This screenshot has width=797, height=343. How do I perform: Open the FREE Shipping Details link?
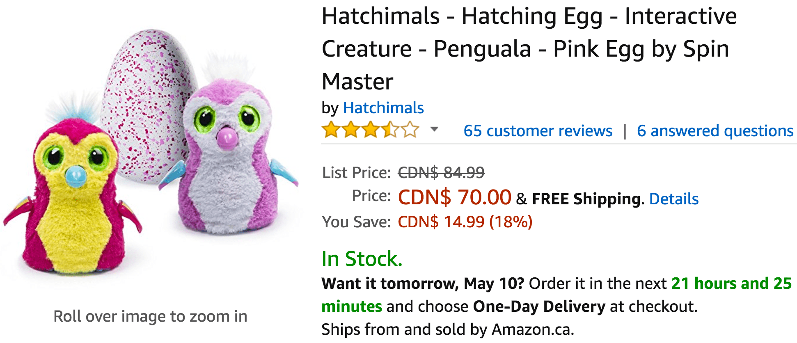(x=673, y=199)
